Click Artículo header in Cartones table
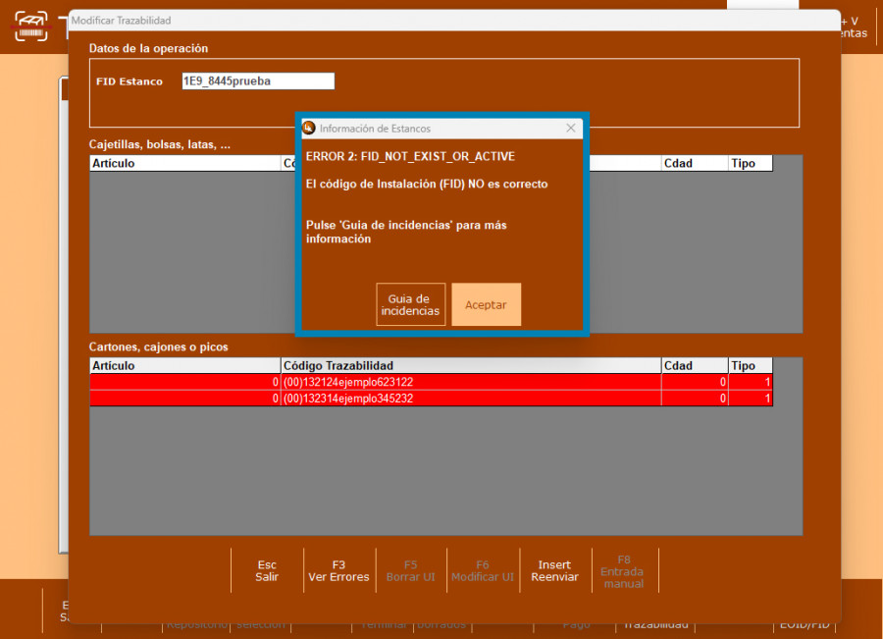This screenshot has height=639, width=883. [184, 366]
